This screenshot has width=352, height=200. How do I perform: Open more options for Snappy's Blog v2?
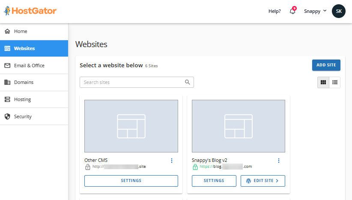(x=279, y=161)
